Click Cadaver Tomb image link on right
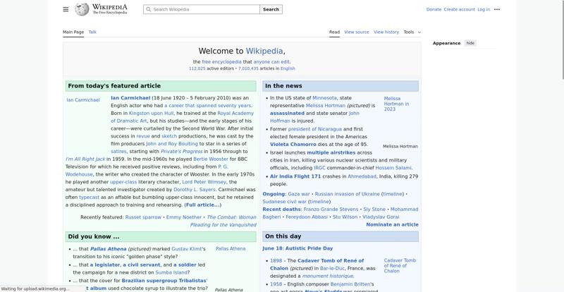This screenshot has width=564, height=292. (x=400, y=266)
